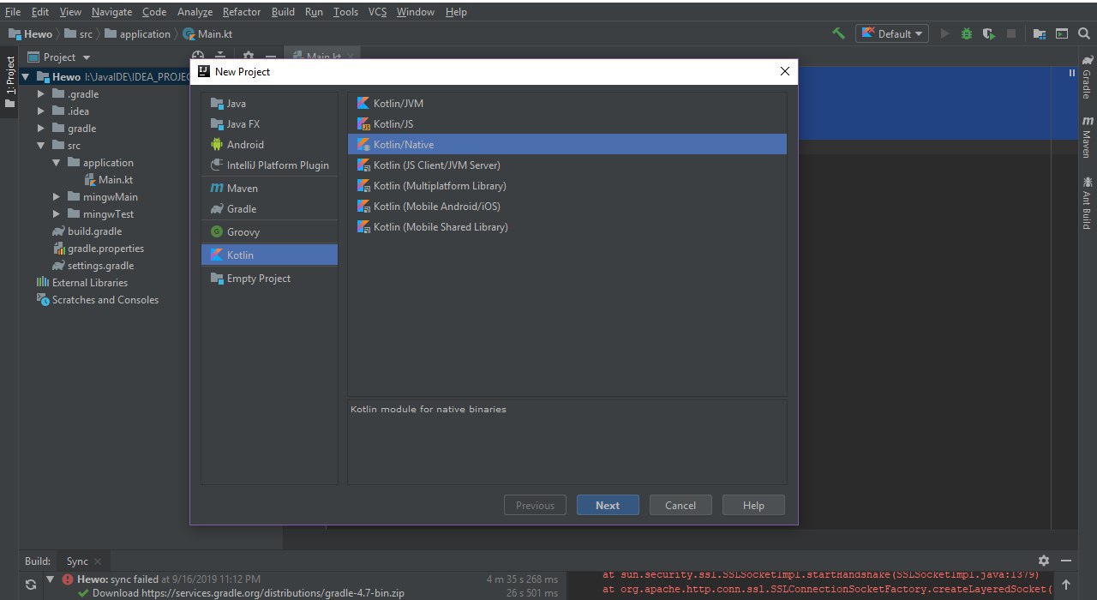1097x600 pixels.
Task: Choose the Kotlin/JS template
Action: 566,123
